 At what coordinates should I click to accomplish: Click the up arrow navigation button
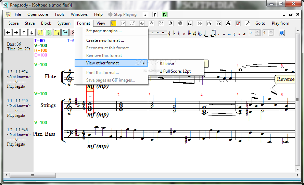pos(24,33)
